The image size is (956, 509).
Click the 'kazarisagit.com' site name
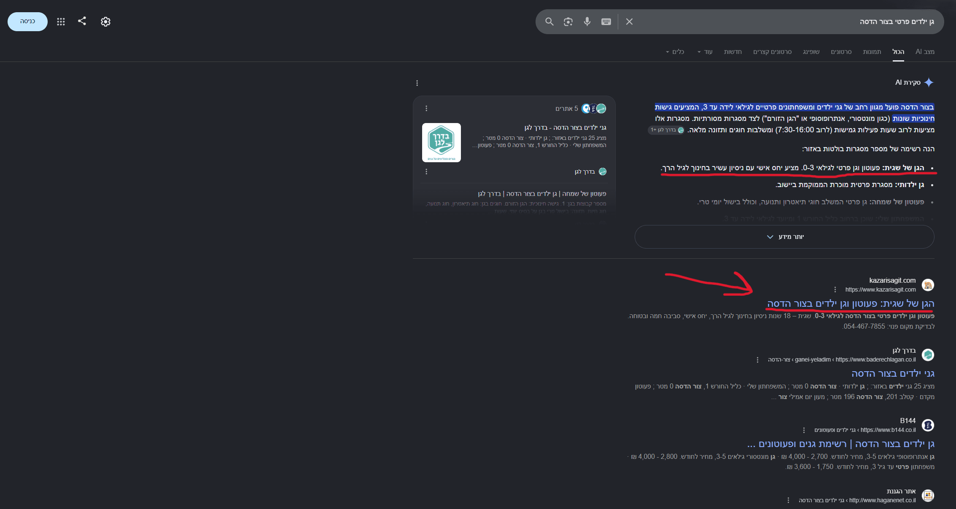click(892, 281)
